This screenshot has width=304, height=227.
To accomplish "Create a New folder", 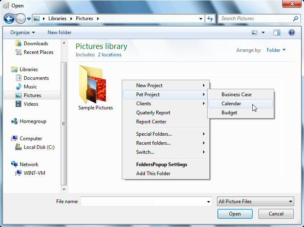I will [x=59, y=32].
